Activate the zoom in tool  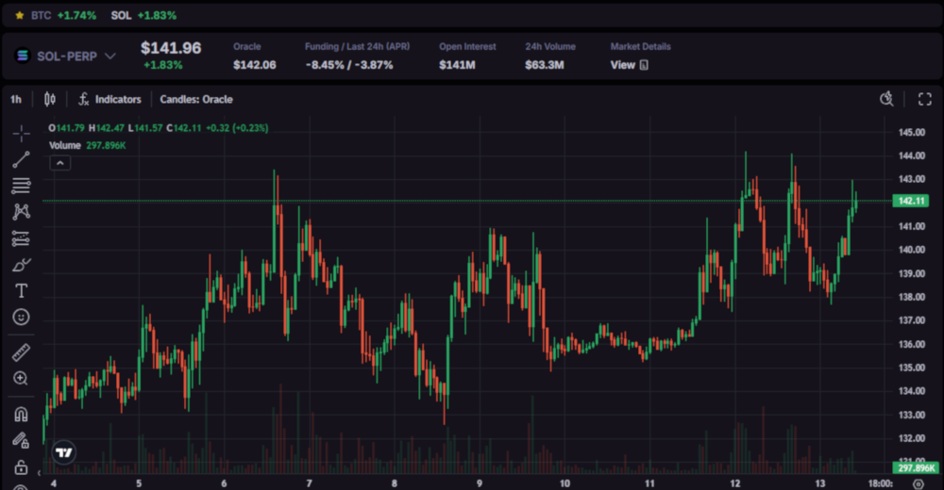[21, 378]
